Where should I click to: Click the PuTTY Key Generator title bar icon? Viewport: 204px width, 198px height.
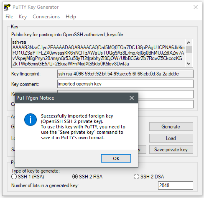7,7
